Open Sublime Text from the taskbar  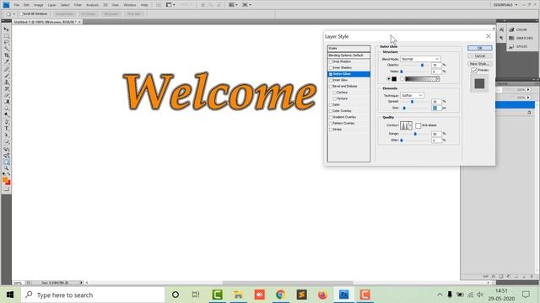point(302,295)
